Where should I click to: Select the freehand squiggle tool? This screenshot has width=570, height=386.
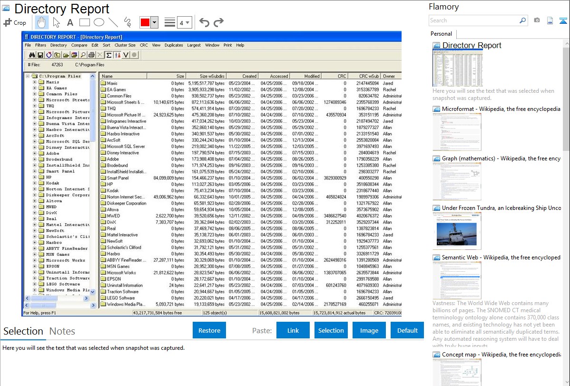click(x=128, y=22)
